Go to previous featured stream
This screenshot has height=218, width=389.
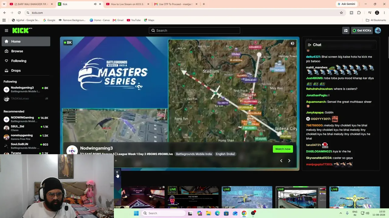click(x=281, y=161)
